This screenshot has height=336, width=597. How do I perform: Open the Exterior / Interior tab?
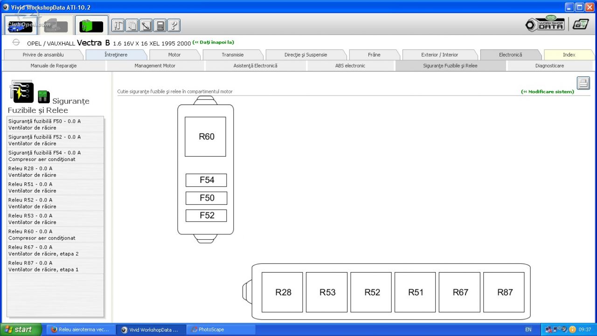point(440,55)
